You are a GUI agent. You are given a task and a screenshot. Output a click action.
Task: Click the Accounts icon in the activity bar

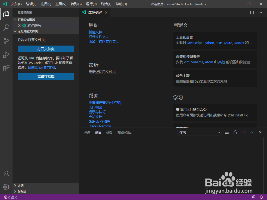[6, 173]
